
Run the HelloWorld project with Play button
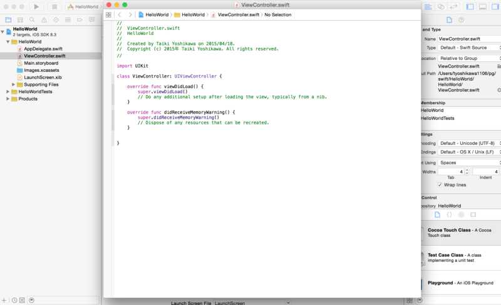coord(36,7)
